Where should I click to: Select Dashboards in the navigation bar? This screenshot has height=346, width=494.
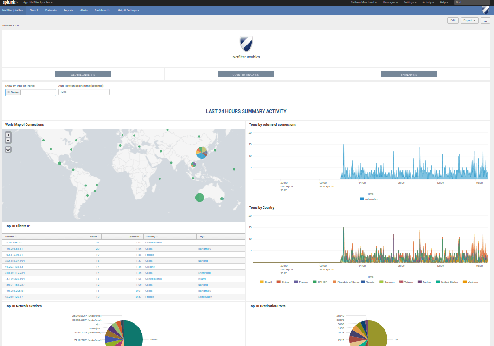point(102,10)
